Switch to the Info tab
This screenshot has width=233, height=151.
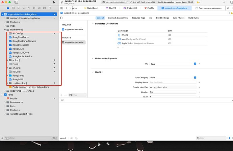(x=151, y=18)
